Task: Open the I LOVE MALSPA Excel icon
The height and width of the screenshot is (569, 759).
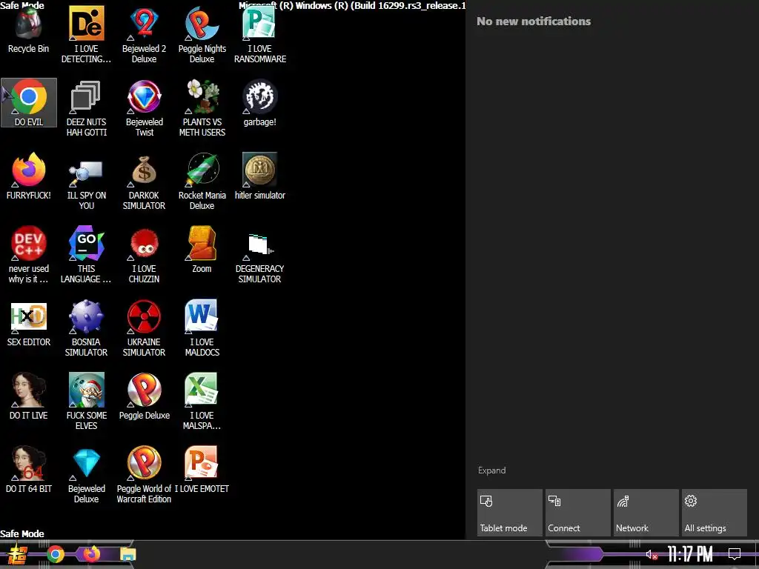Action: click(202, 402)
